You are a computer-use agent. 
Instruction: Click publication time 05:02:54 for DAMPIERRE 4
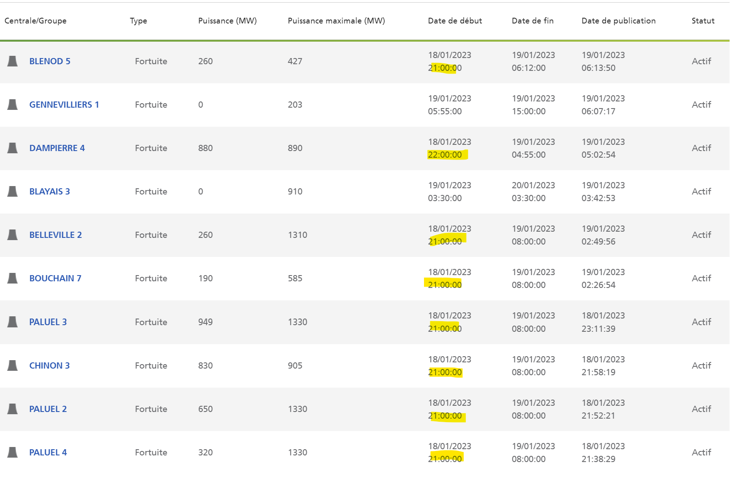[598, 155]
